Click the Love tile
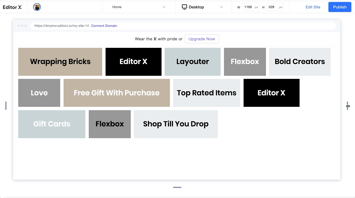Screen dimensions: 355x198 tap(39, 93)
